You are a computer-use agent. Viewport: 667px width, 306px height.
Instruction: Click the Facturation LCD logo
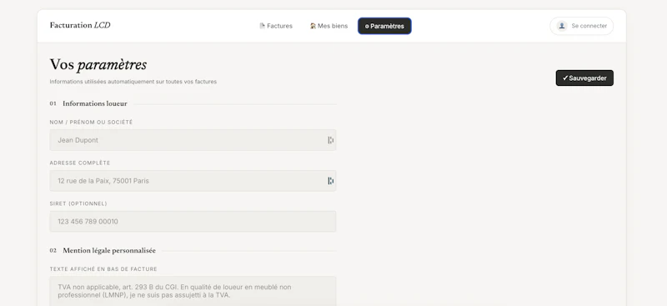[x=80, y=25]
